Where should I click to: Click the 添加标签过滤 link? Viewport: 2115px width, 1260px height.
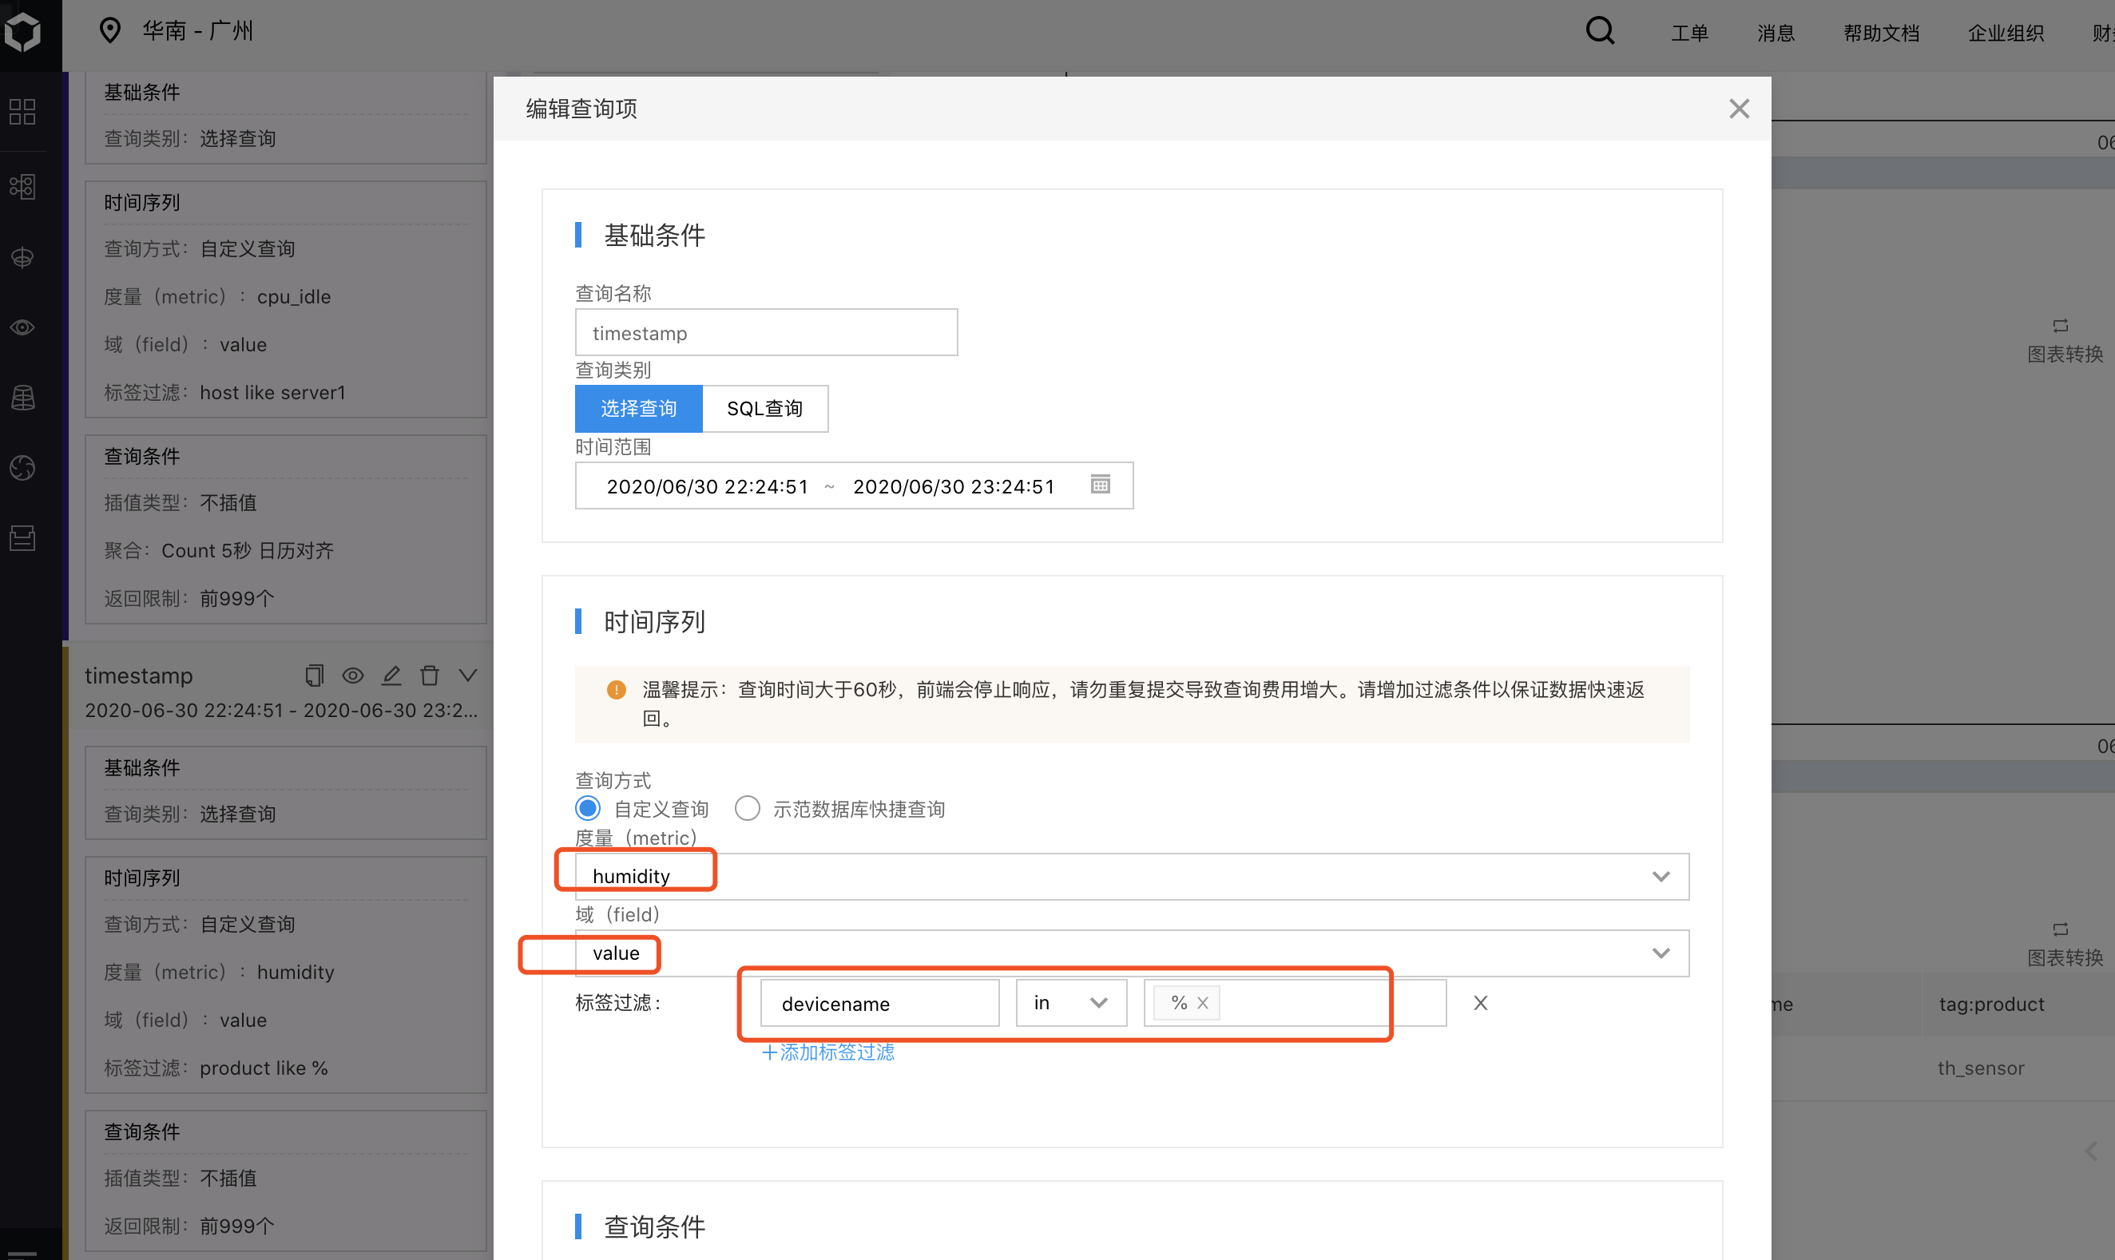(x=829, y=1053)
